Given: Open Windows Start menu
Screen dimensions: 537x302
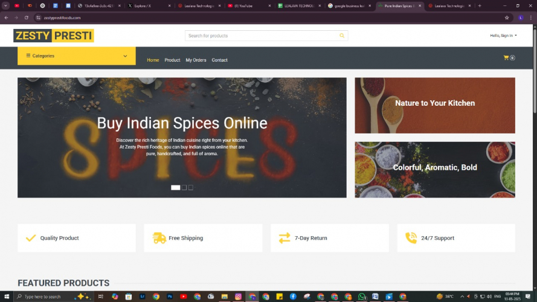Looking at the screenshot, I should [x=7, y=297].
